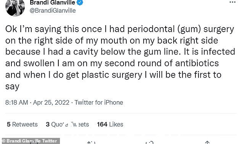Screen dimensions: 242x144
Task: Click the blue verified checkmark badge
Action: [80, 2]
